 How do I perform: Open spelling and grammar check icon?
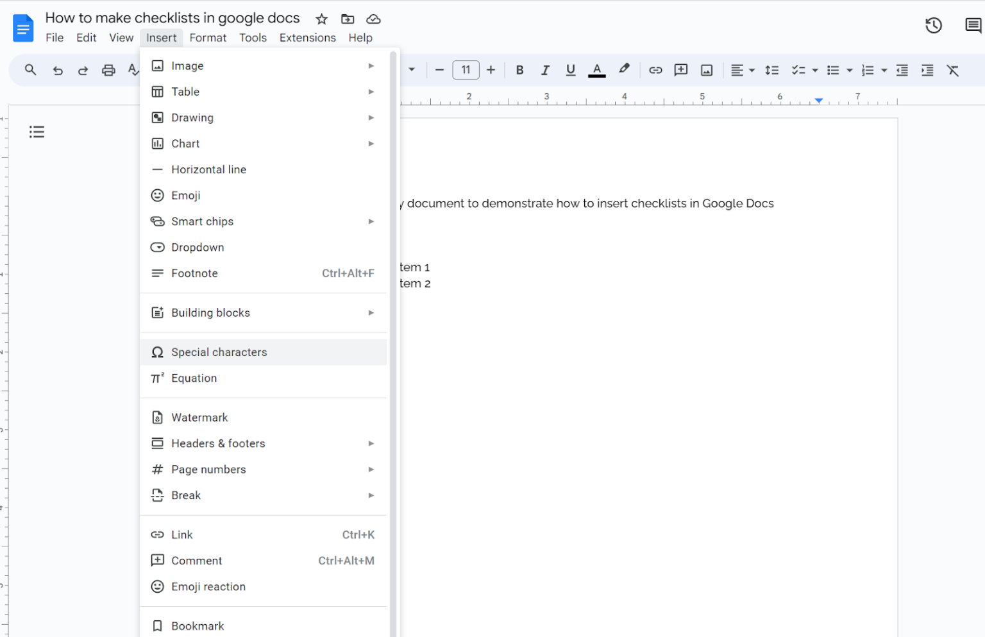[x=133, y=70]
